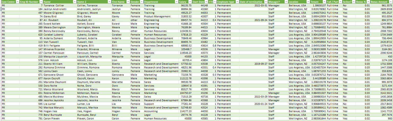Click termination date 2020-01-24 cell
The height and width of the screenshot is (121, 393).
[254, 104]
